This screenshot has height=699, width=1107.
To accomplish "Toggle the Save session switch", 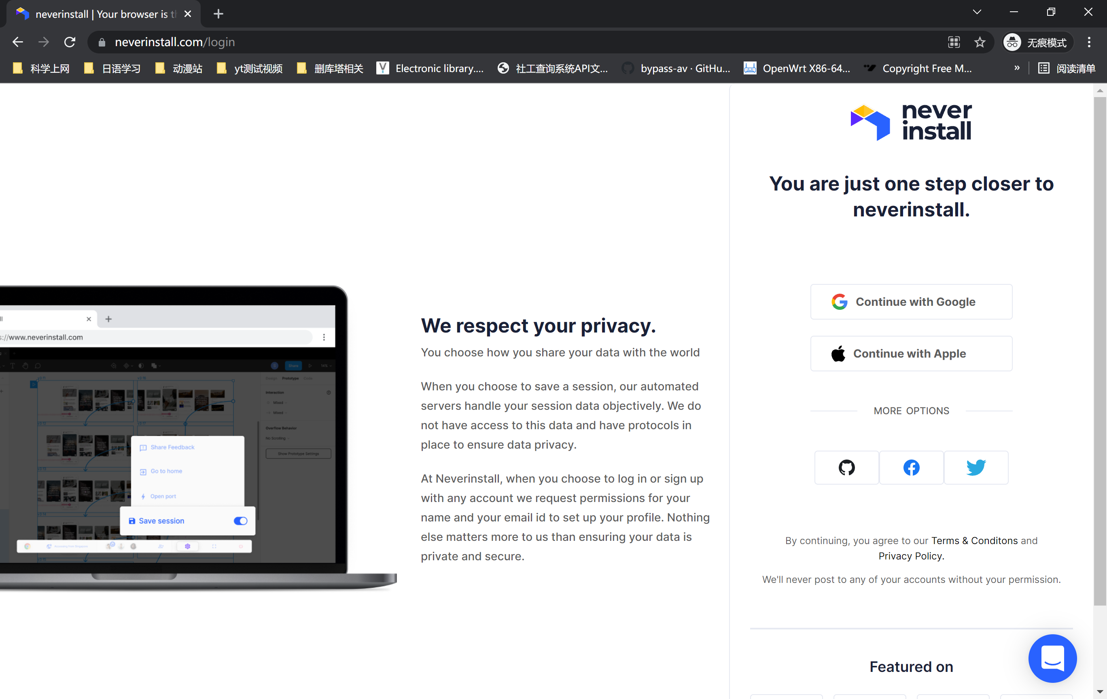I will click(240, 521).
